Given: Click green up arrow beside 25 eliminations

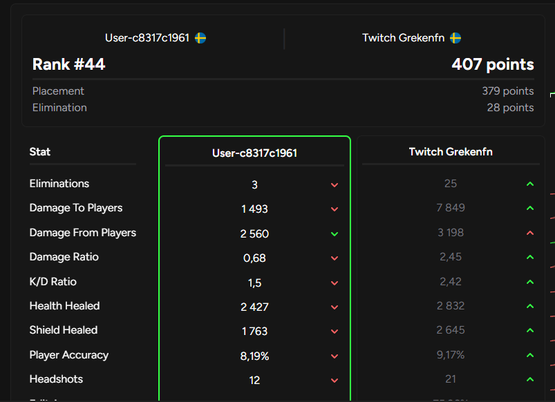Looking at the screenshot, I should 530,184.
